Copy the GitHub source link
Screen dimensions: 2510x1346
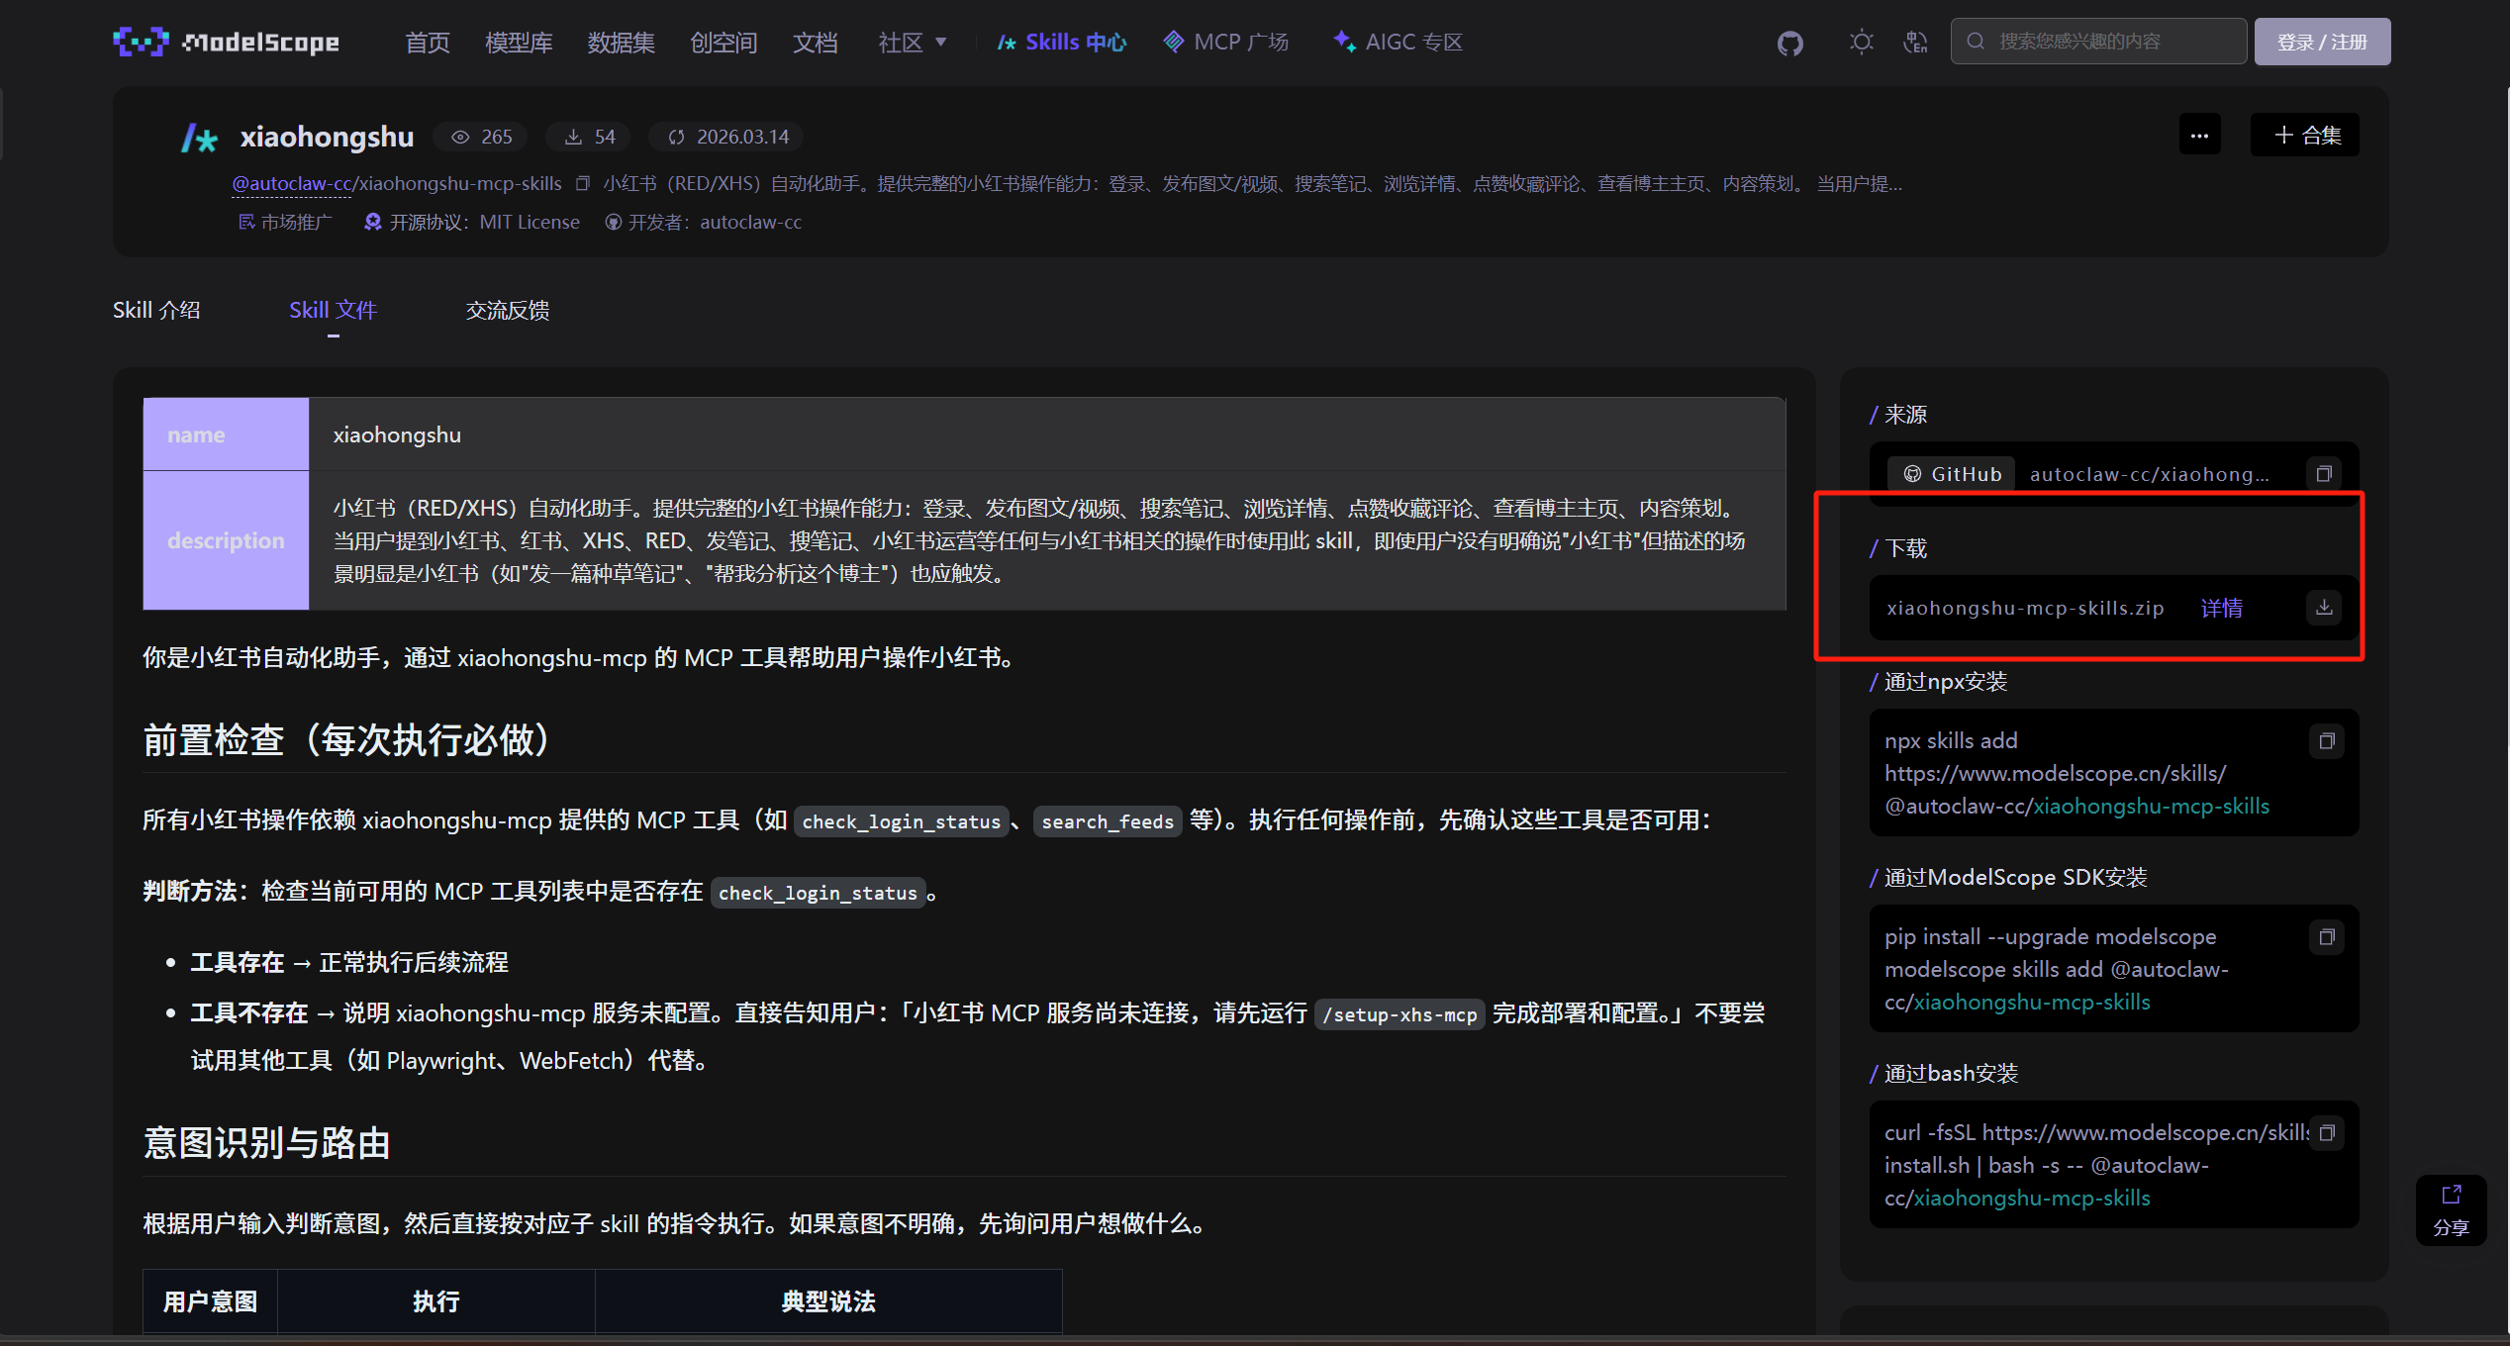2324,474
